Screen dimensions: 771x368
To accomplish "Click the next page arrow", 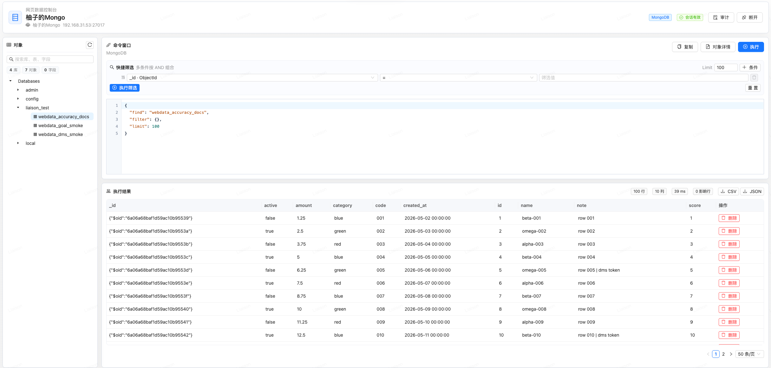I will coord(731,354).
